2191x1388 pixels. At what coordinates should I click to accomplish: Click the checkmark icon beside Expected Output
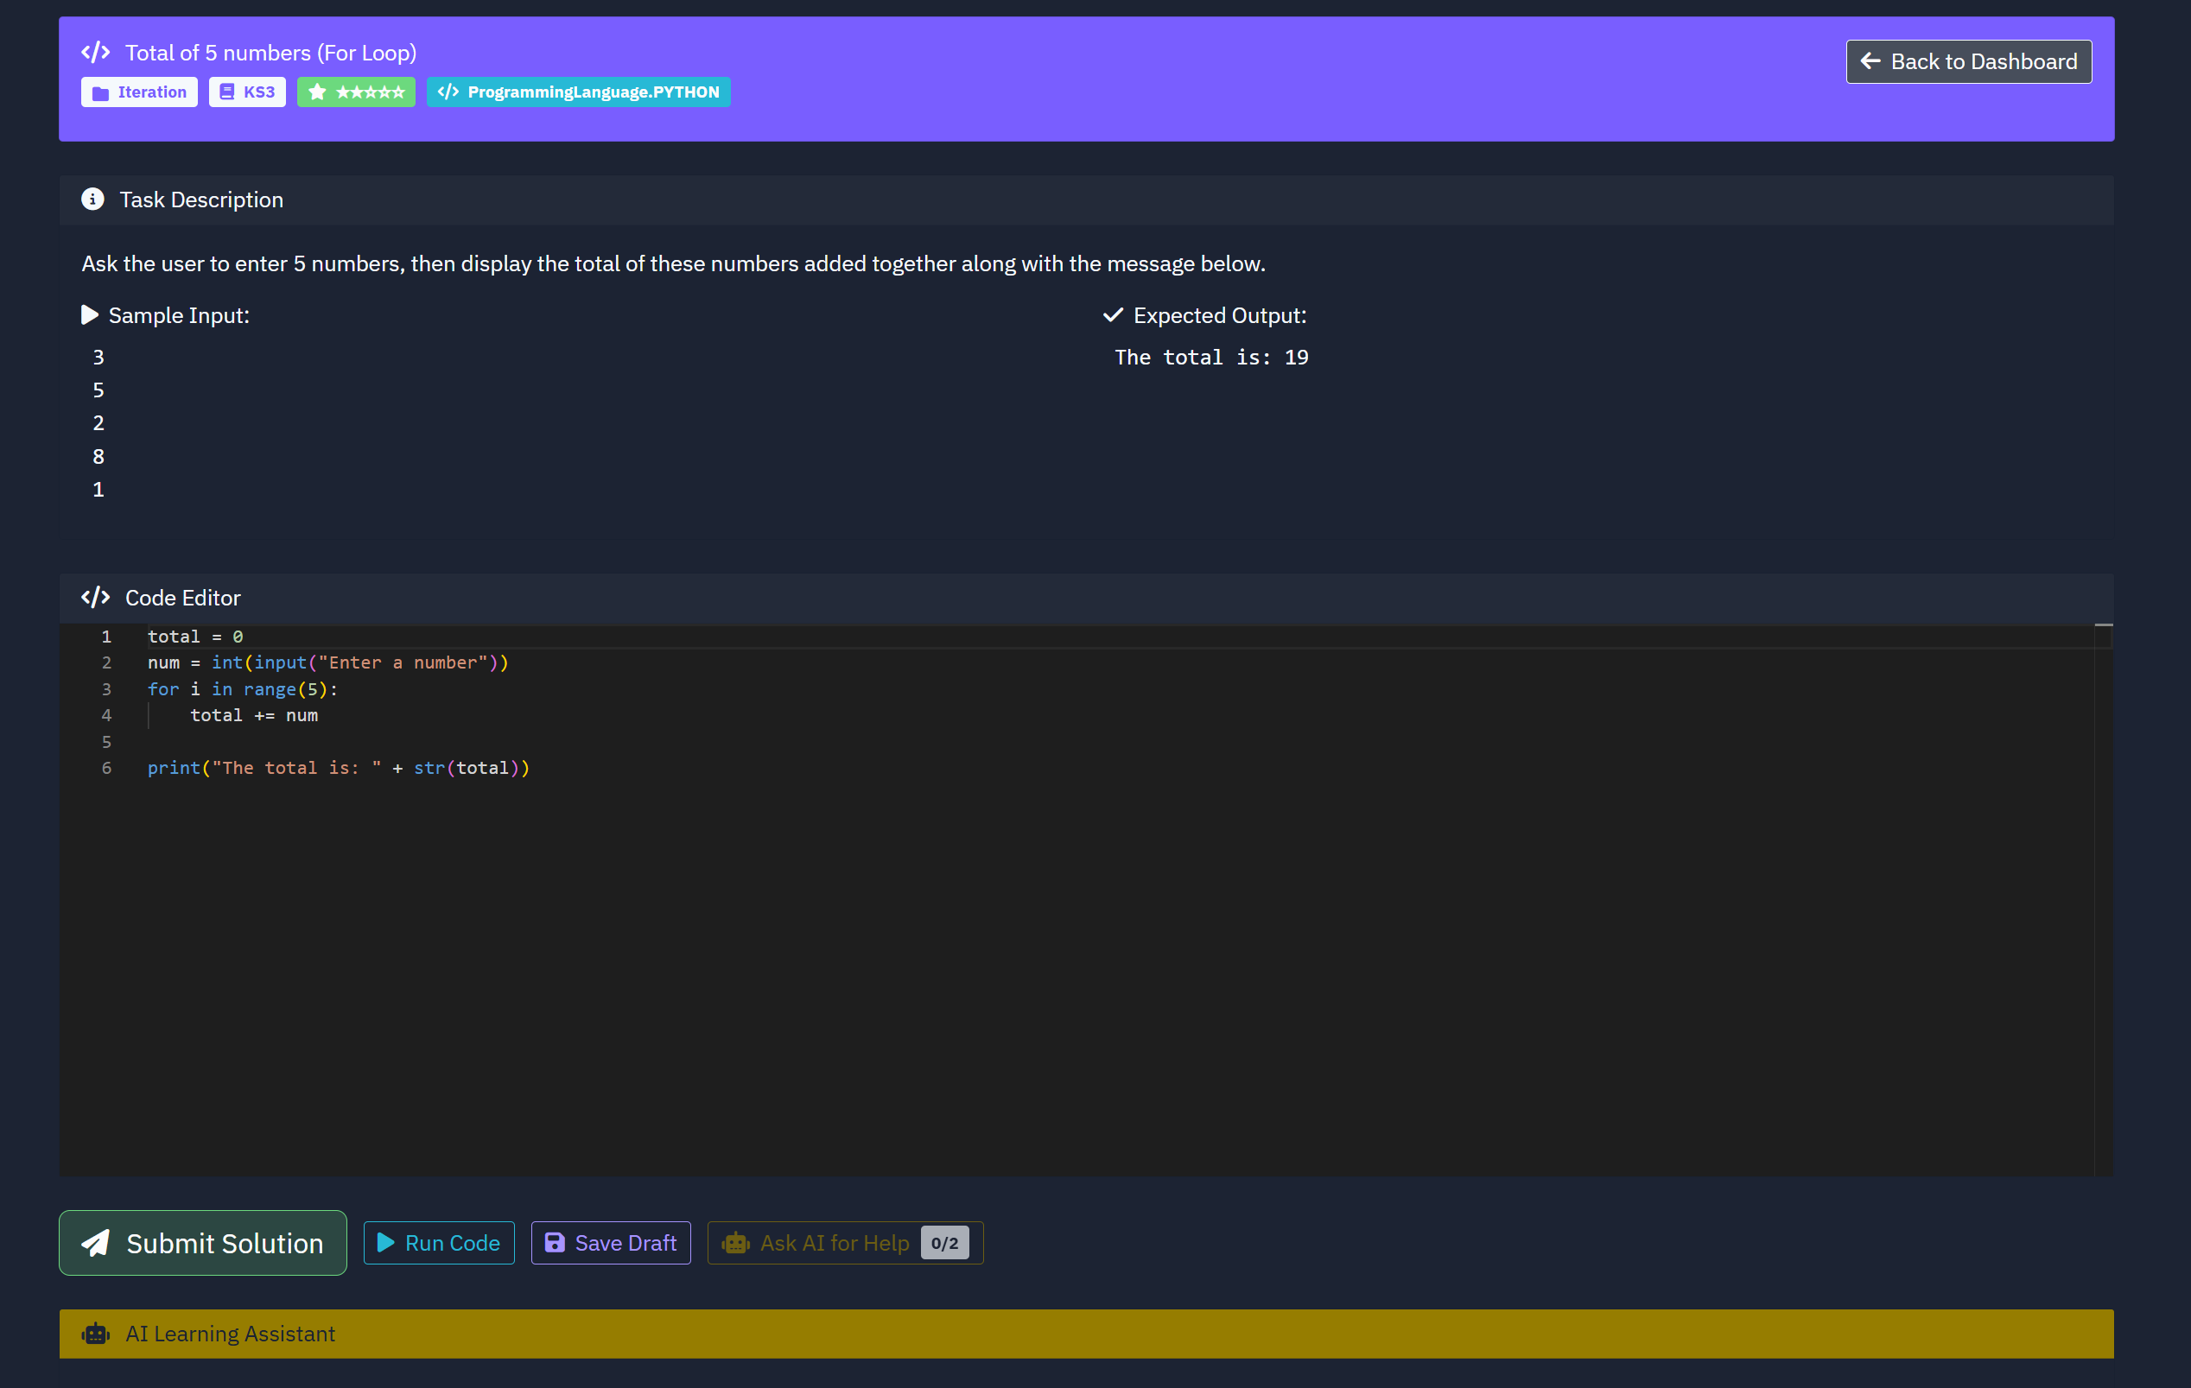click(x=1113, y=314)
